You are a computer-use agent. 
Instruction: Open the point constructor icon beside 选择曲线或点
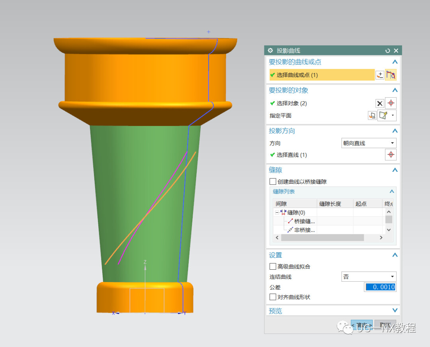(x=380, y=75)
